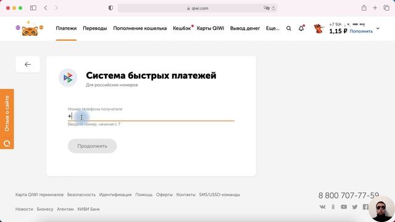Viewport: 395px width, 222px height.
Task: Click the webcam presenter thumbnail
Action: point(381,209)
